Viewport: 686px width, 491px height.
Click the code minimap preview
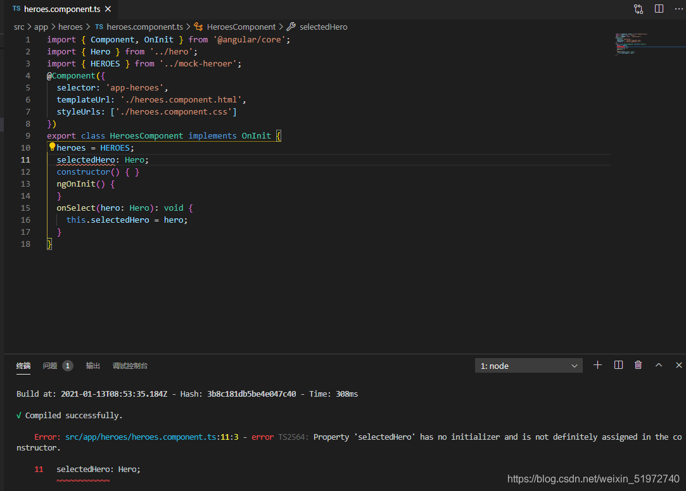(x=632, y=44)
